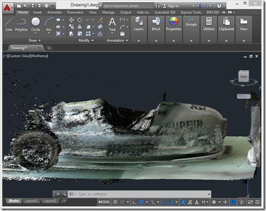
Task: Click the New drawing quick access icon
Action: click(19, 6)
